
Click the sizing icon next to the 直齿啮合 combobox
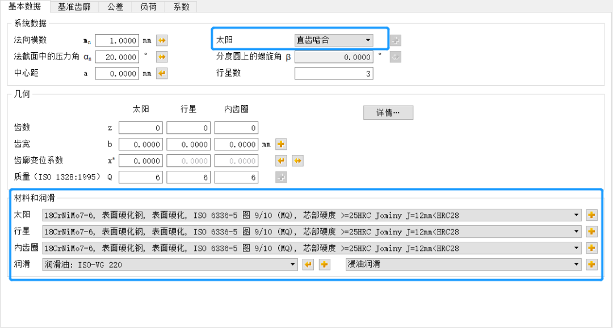(x=395, y=40)
